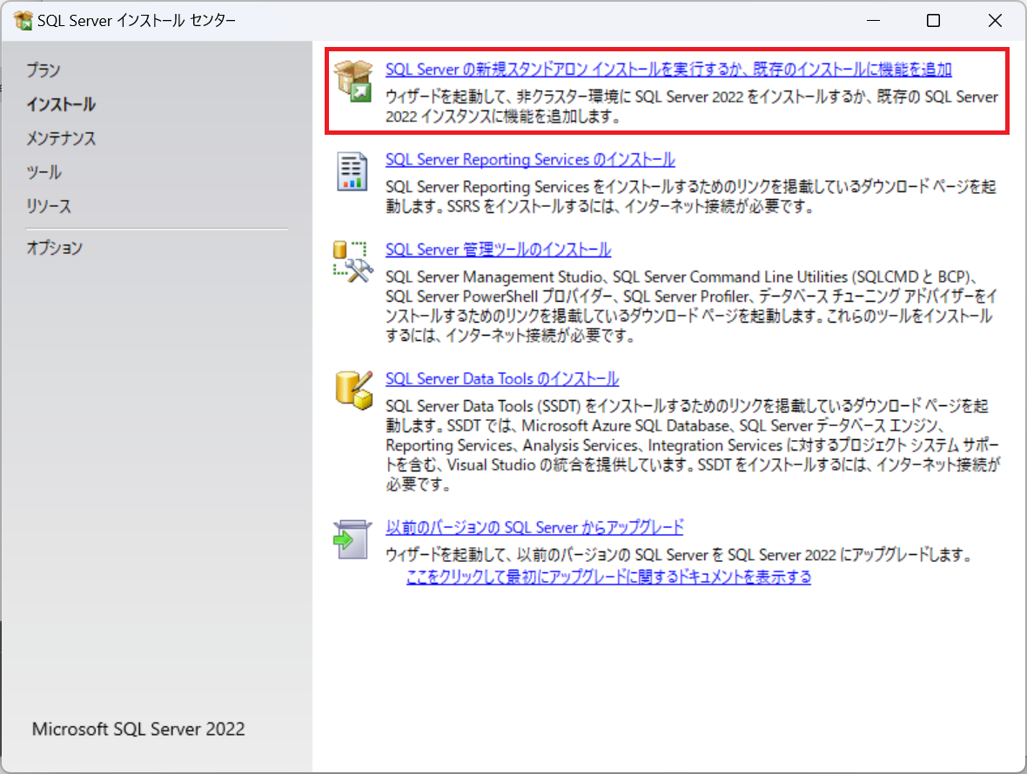The height and width of the screenshot is (774, 1027).
Task: Open the リソース page
Action: pyautogui.click(x=49, y=206)
